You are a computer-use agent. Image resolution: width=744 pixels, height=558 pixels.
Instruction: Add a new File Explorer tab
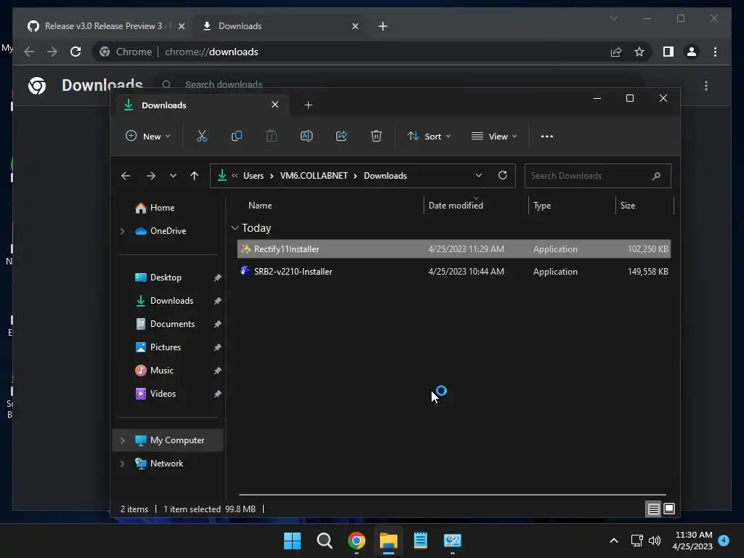(x=308, y=105)
